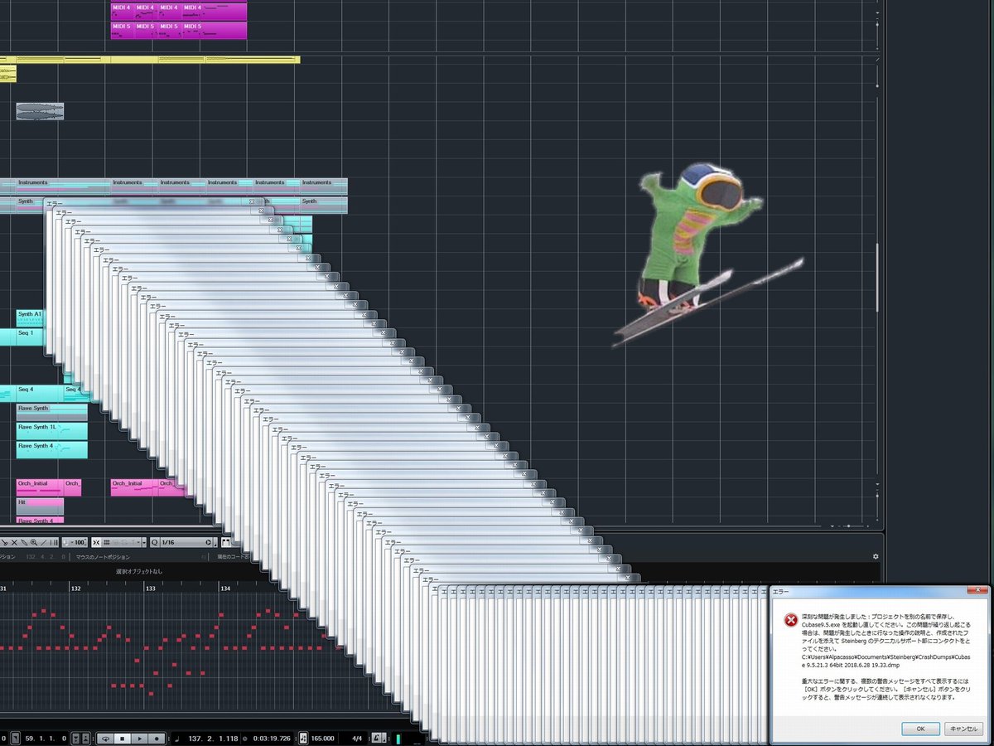Click the Snap type grid icon
Screen dimensions: 994x746
[107, 542]
